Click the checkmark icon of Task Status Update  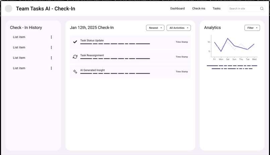pyautogui.click(x=75, y=42)
